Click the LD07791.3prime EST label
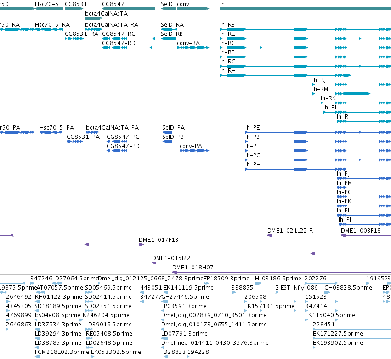391x359 pixels. pos(184,334)
